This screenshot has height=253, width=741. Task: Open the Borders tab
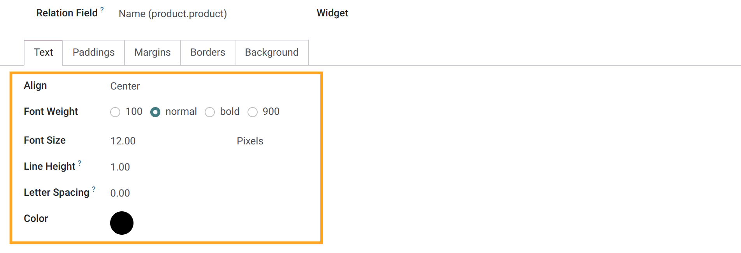tap(208, 53)
